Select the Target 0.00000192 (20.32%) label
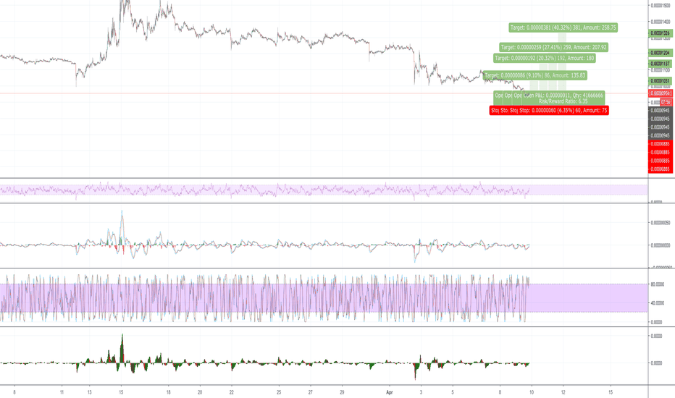 545,58
